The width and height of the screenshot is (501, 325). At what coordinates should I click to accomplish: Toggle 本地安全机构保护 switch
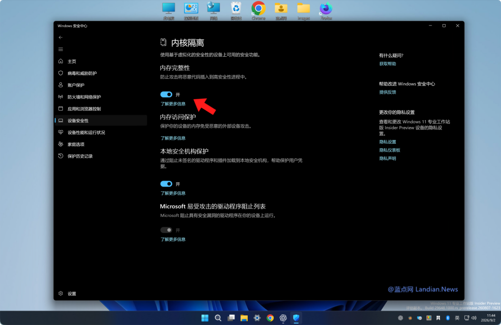[166, 184]
